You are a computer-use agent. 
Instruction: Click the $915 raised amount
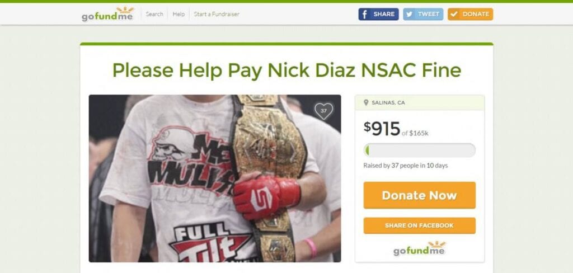coord(382,129)
